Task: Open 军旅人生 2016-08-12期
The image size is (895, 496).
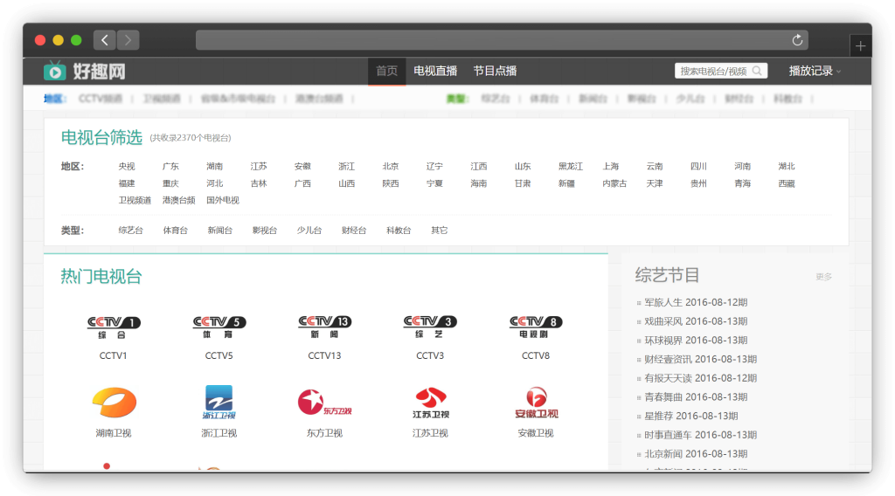Action: pos(696,303)
